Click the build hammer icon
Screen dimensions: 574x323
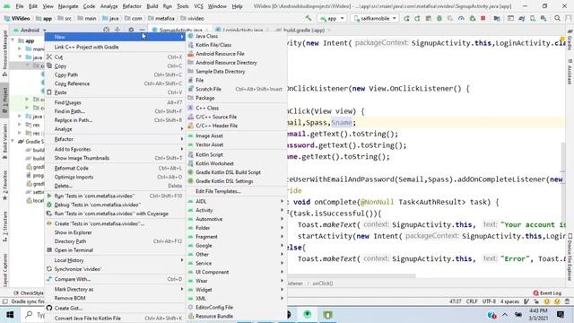[309, 18]
